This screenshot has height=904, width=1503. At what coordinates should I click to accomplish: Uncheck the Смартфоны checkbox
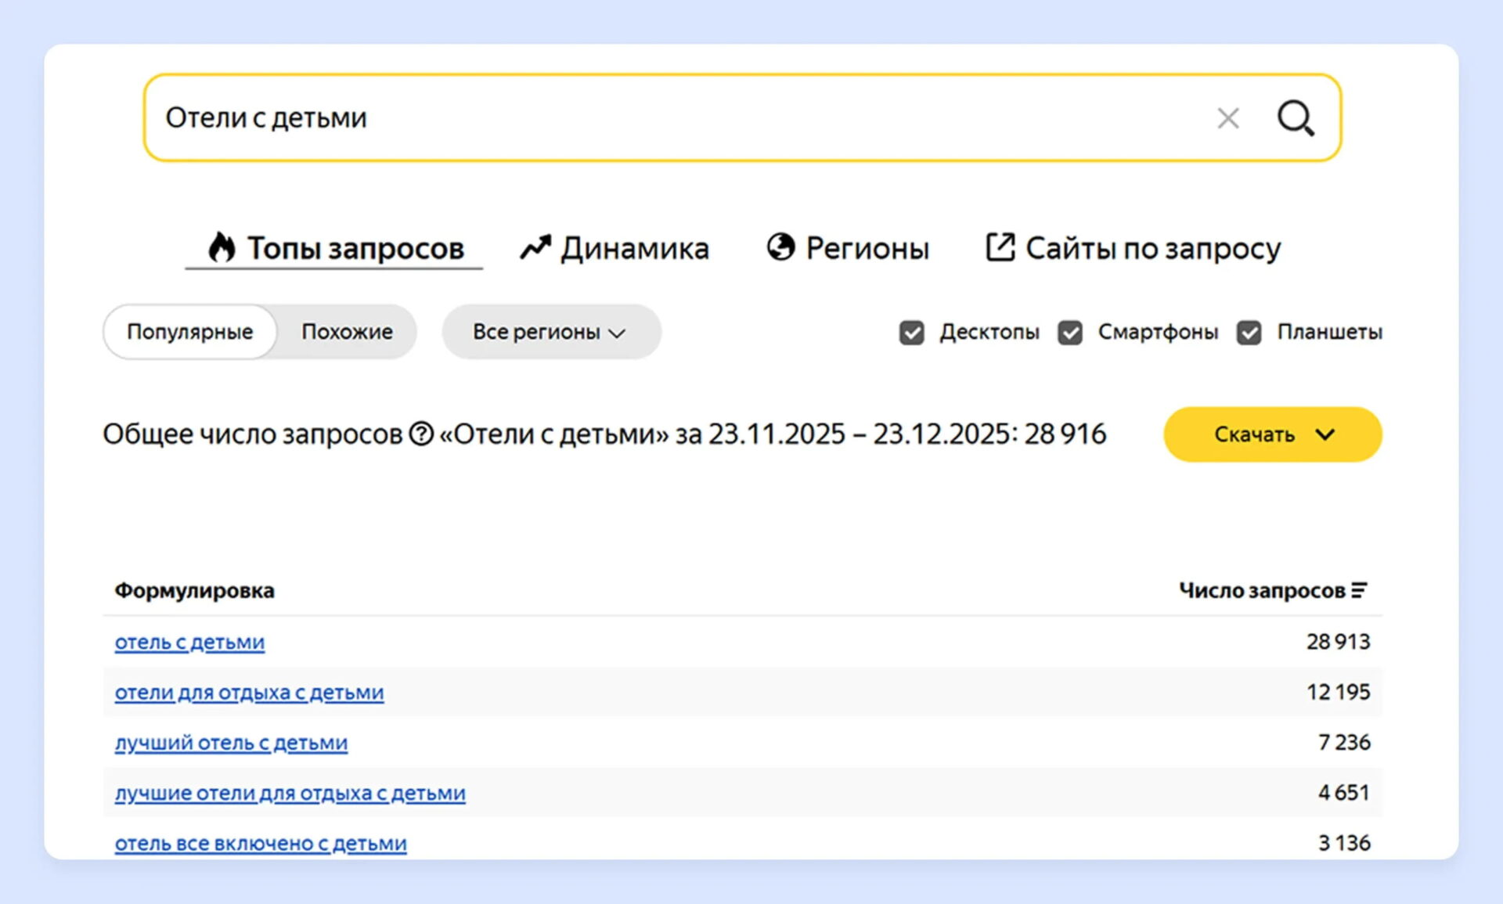click(1070, 333)
